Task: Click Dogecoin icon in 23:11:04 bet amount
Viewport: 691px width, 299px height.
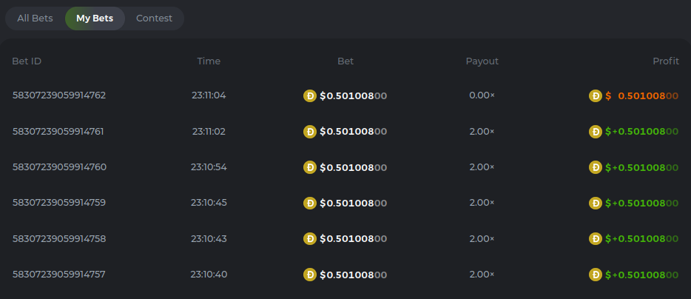Action: 310,95
